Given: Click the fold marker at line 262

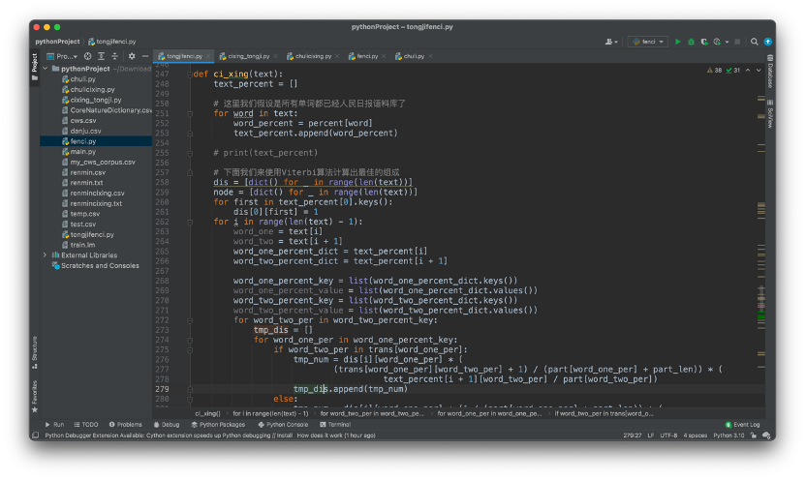Looking at the screenshot, I should [190, 223].
